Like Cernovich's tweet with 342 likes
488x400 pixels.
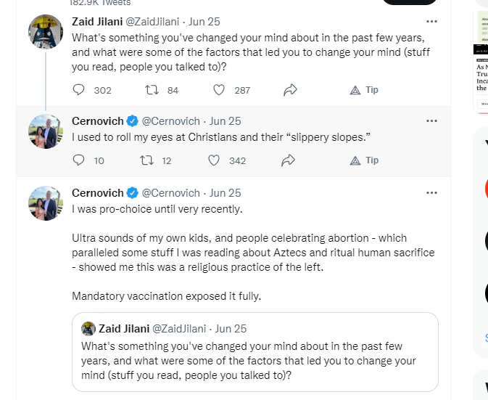pyautogui.click(x=214, y=160)
